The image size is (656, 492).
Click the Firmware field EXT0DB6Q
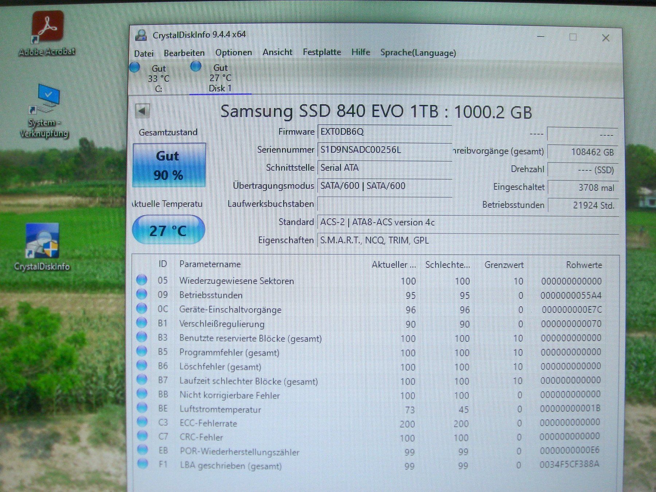pyautogui.click(x=385, y=132)
